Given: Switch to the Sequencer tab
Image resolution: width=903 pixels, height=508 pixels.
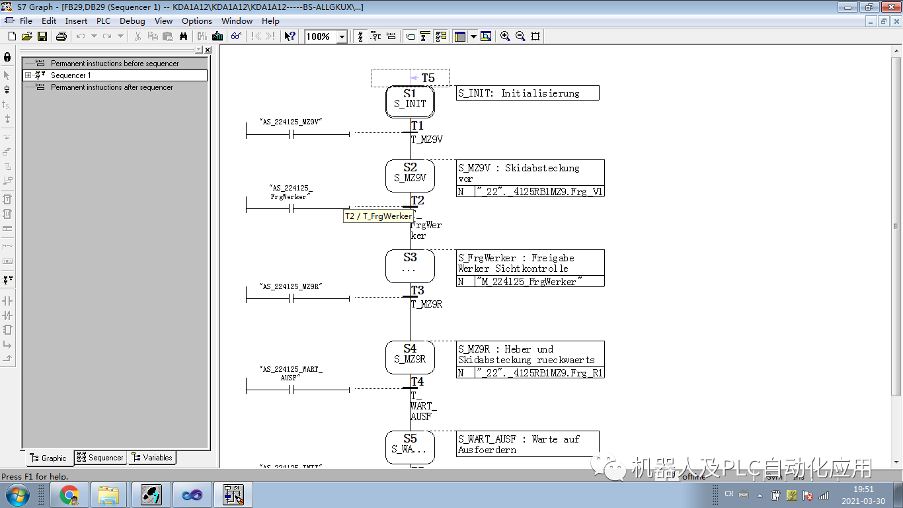Looking at the screenshot, I should coord(100,457).
